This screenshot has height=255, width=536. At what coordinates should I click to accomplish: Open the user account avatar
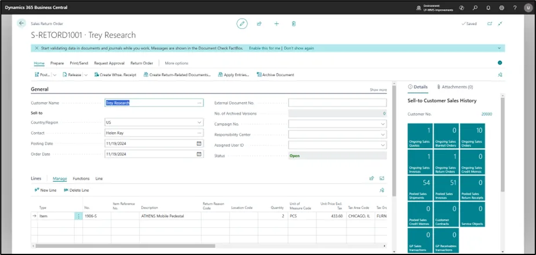pos(528,8)
